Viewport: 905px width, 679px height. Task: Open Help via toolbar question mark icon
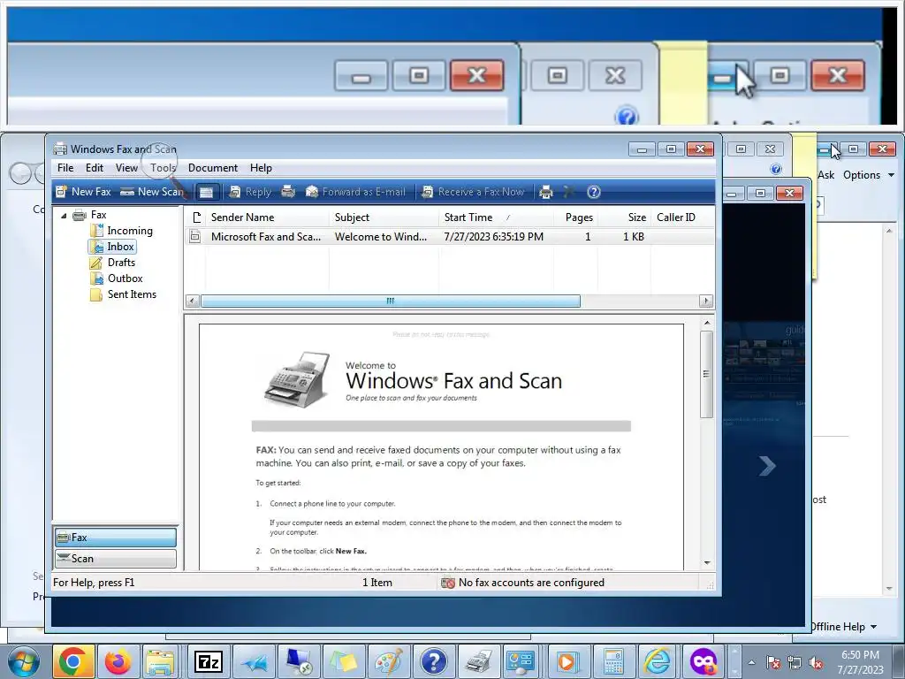593,192
